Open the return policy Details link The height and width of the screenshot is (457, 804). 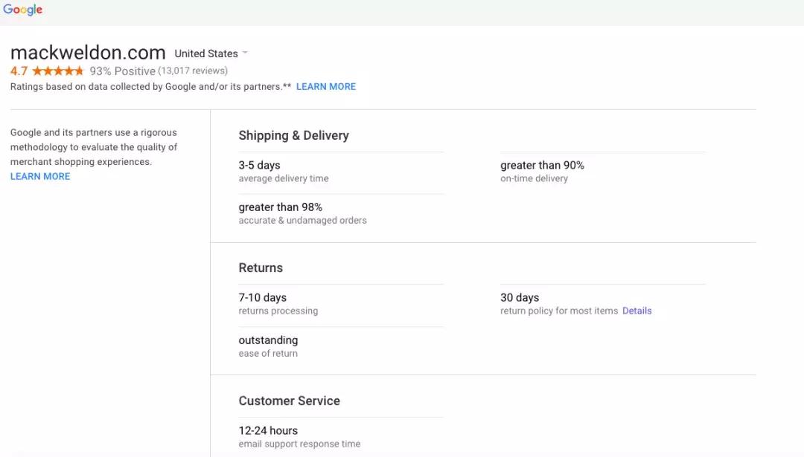coord(636,311)
